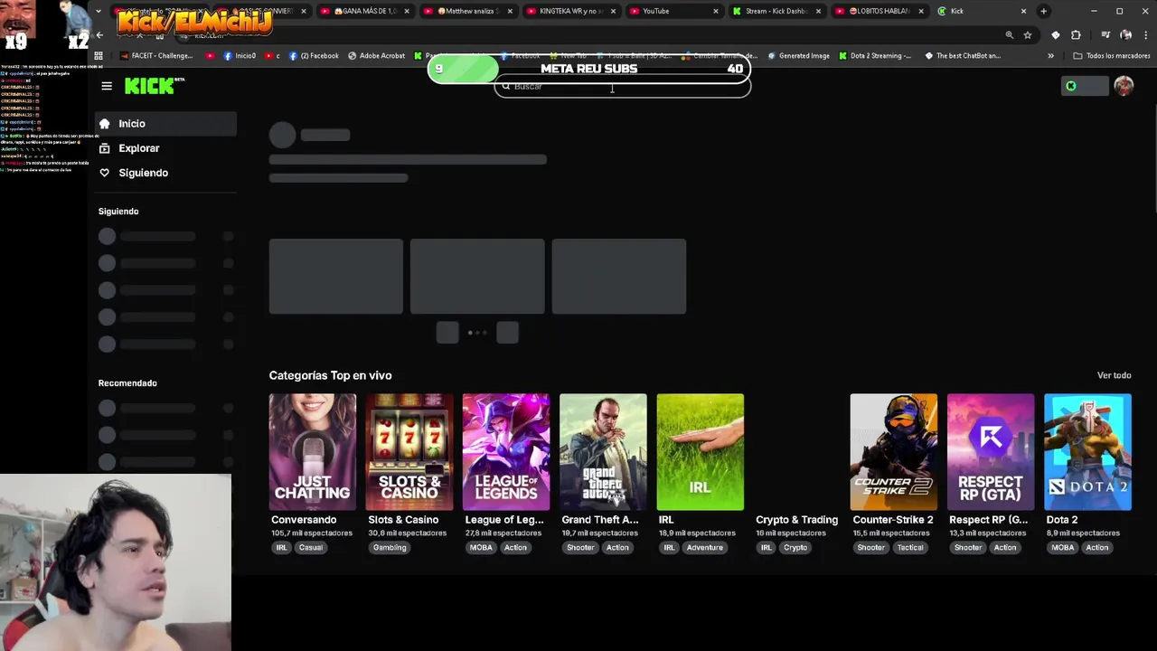Open the Chrome apps grid icon
Screen dimensions: 1157x651
(99, 55)
